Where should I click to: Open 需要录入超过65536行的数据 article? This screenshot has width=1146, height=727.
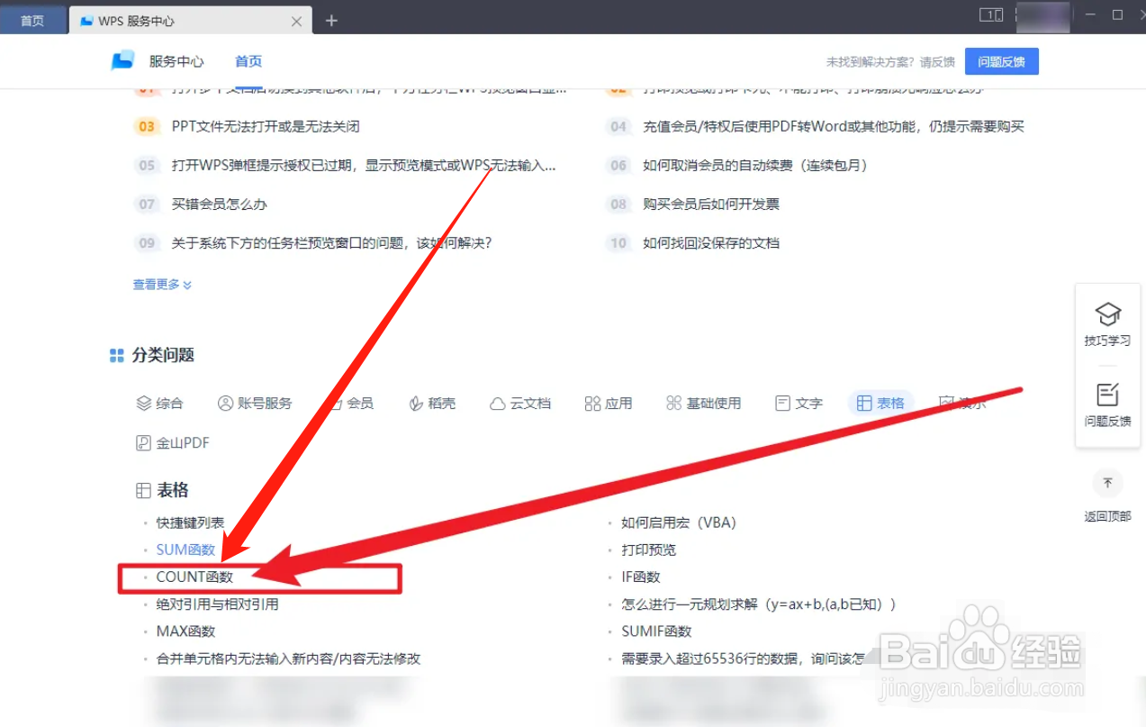pyautogui.click(x=743, y=659)
